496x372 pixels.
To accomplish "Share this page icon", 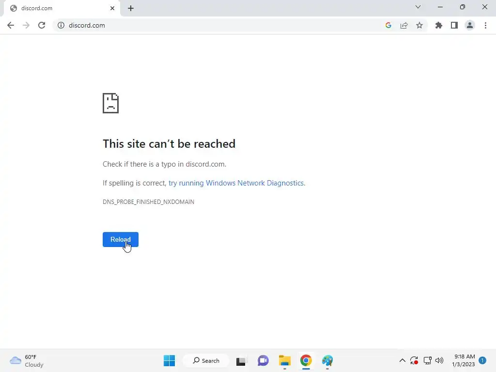I will pos(404,25).
